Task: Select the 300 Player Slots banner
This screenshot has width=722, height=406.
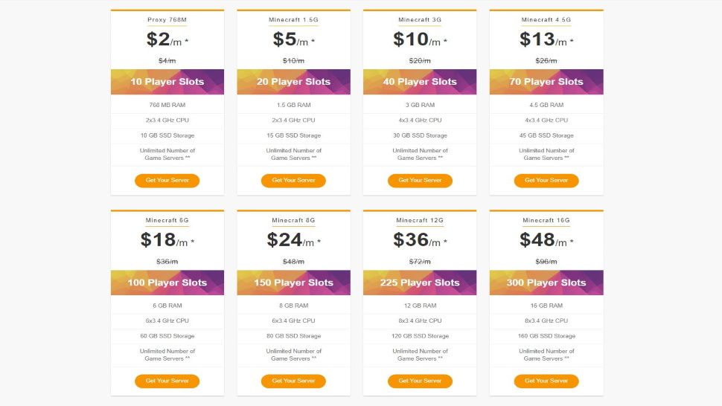Action: [546, 283]
